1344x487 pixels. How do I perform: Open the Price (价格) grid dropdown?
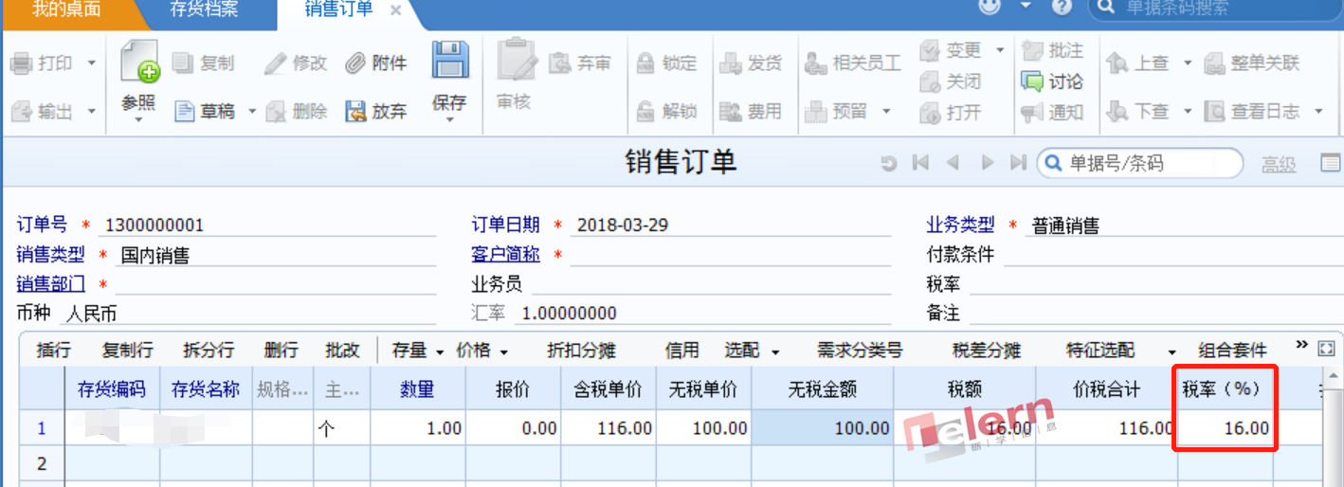(503, 352)
